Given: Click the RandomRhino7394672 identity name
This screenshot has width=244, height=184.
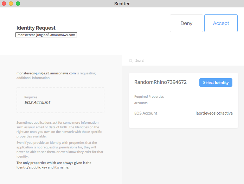Looking at the screenshot, I should [x=160, y=82].
